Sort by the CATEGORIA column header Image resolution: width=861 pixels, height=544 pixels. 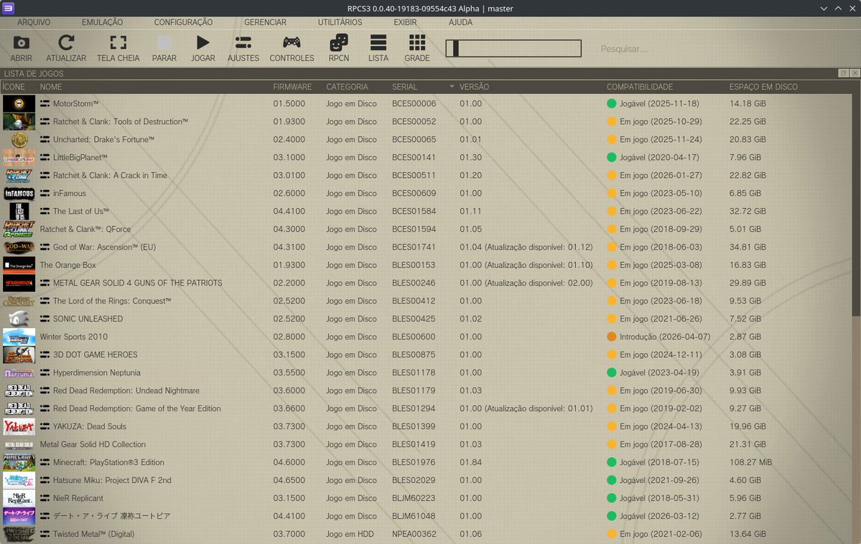[347, 87]
